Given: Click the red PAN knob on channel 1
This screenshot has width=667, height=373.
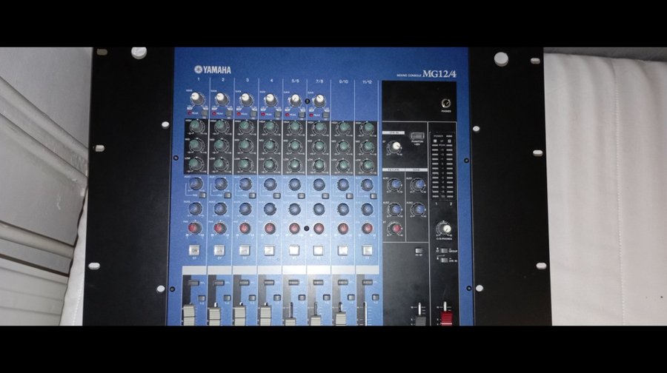Looking at the screenshot, I should [x=196, y=228].
